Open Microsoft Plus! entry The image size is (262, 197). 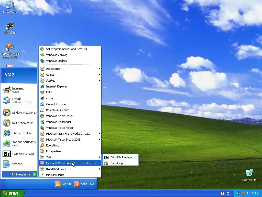pos(70,175)
